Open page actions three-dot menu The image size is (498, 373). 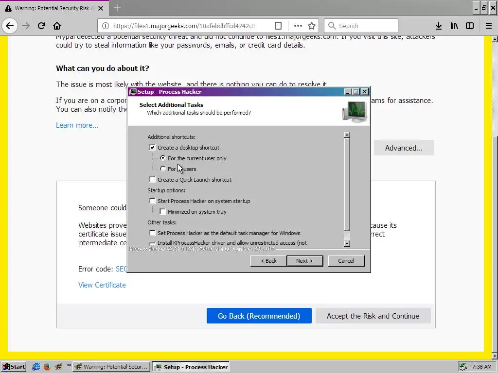(x=298, y=26)
